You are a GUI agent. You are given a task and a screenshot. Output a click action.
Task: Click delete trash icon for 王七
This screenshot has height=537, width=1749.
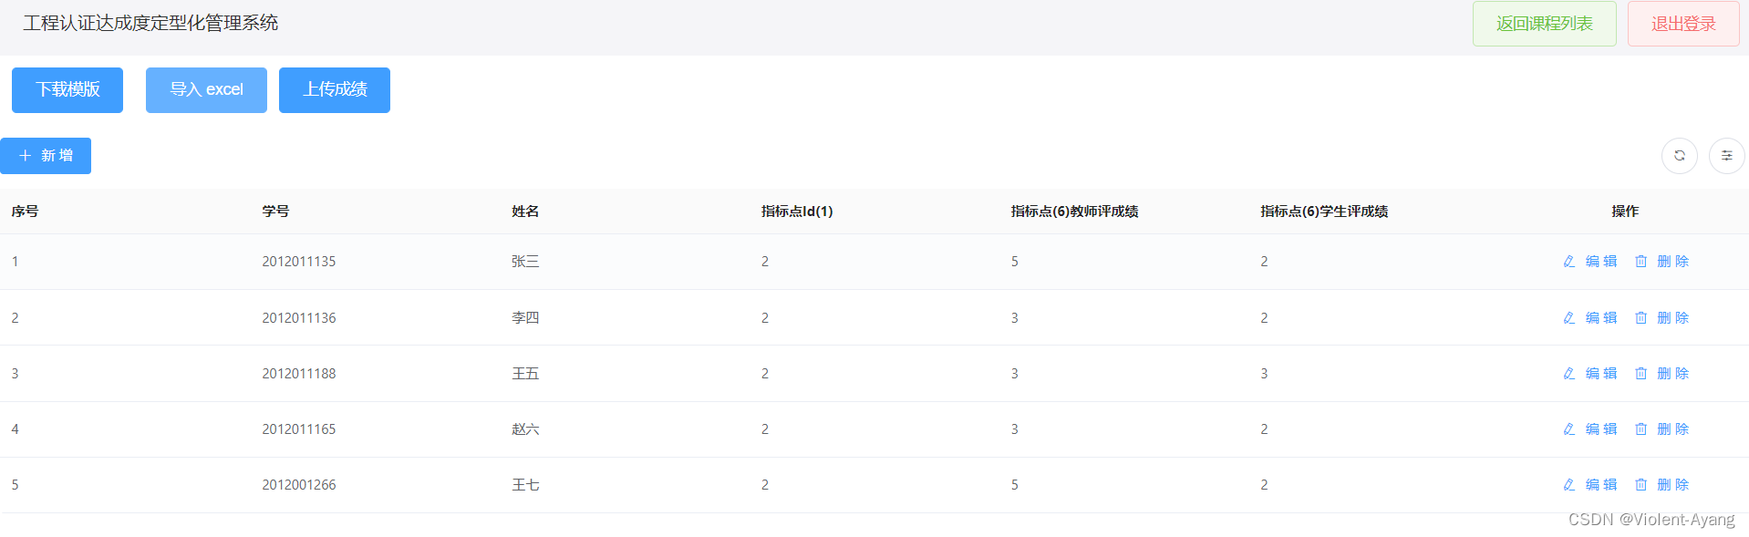[1640, 485]
